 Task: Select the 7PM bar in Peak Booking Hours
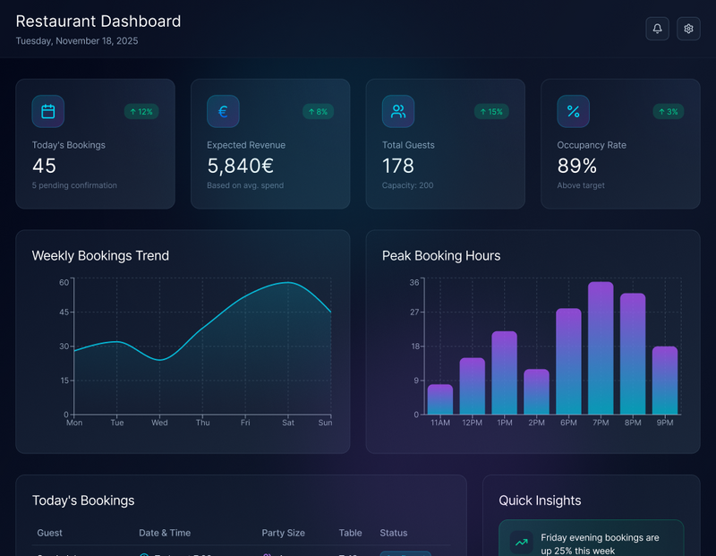coord(600,349)
